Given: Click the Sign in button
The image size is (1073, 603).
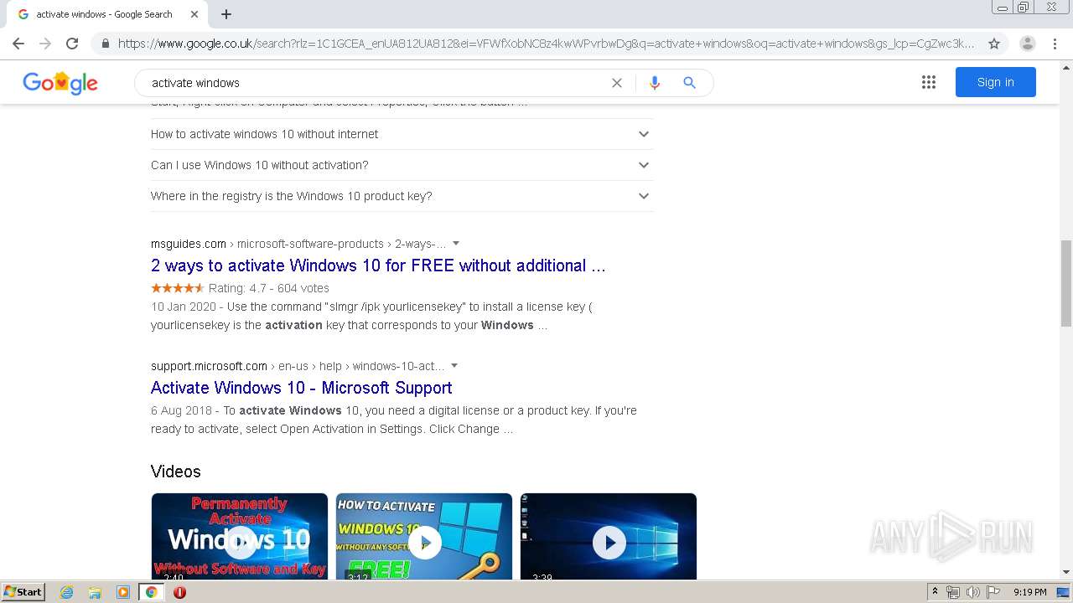Looking at the screenshot, I should click(995, 82).
